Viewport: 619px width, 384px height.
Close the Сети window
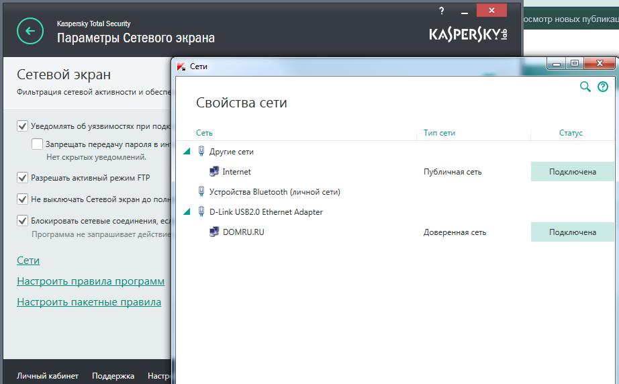point(600,63)
